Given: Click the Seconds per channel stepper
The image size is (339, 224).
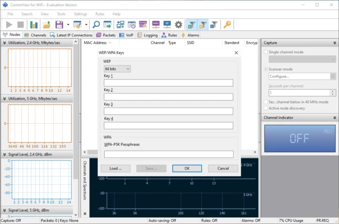Looking at the screenshot, I should (x=333, y=93).
